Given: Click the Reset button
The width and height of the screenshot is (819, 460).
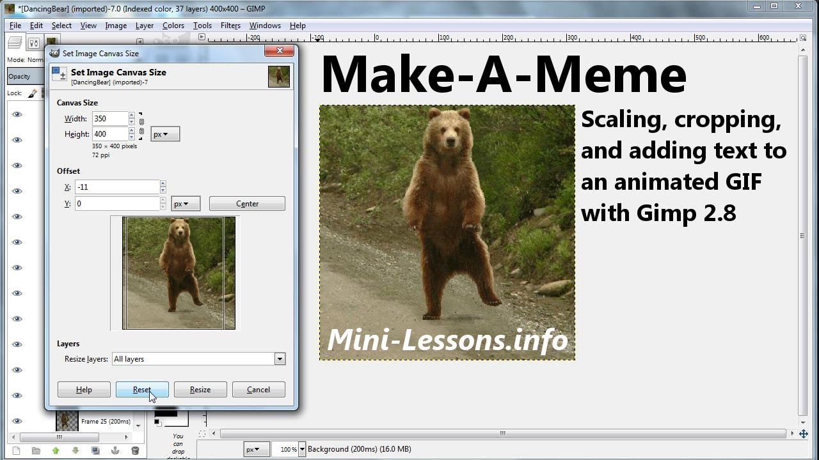Looking at the screenshot, I should [142, 390].
